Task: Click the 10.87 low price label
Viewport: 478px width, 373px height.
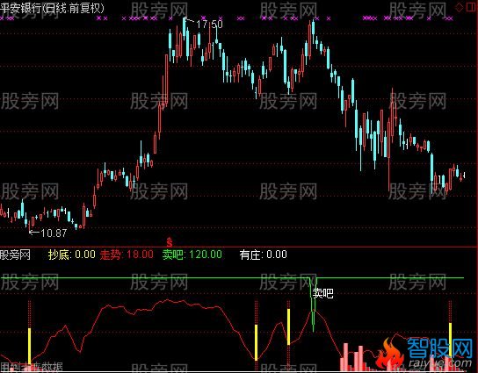Action: pos(54,233)
